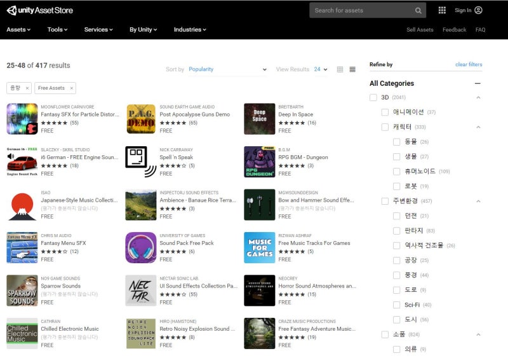The height and width of the screenshot is (358, 508).
Task: Check the 애니메이션 category checkbox
Action: tap(385, 112)
